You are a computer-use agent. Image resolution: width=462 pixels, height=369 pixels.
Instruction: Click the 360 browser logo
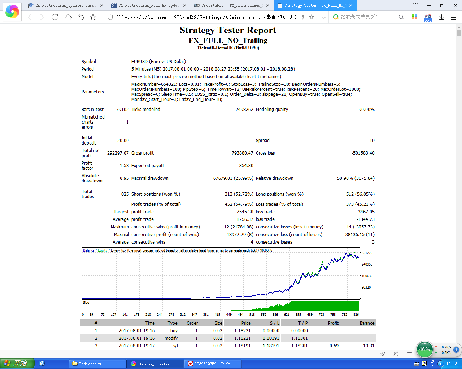coord(12,12)
